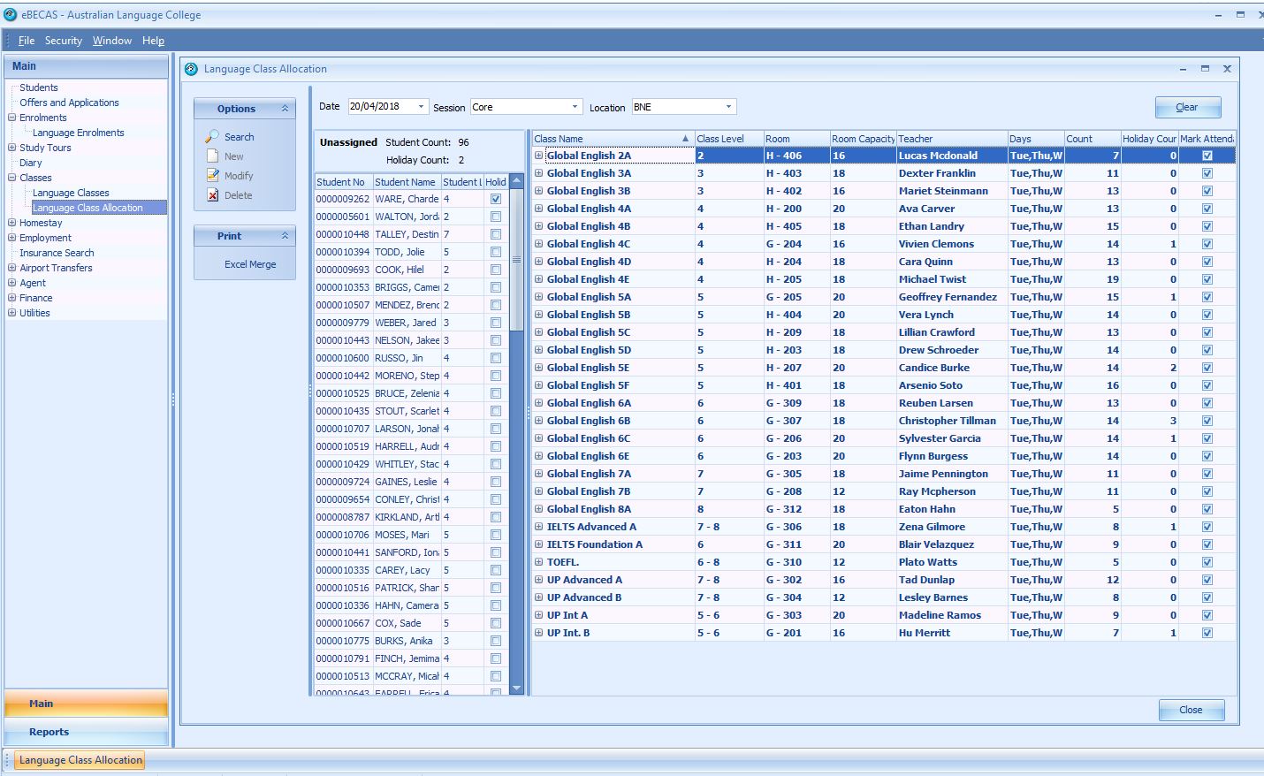Toggle the Hold checkbox for WARE, Charde
This screenshot has height=776, width=1264.
click(x=496, y=199)
